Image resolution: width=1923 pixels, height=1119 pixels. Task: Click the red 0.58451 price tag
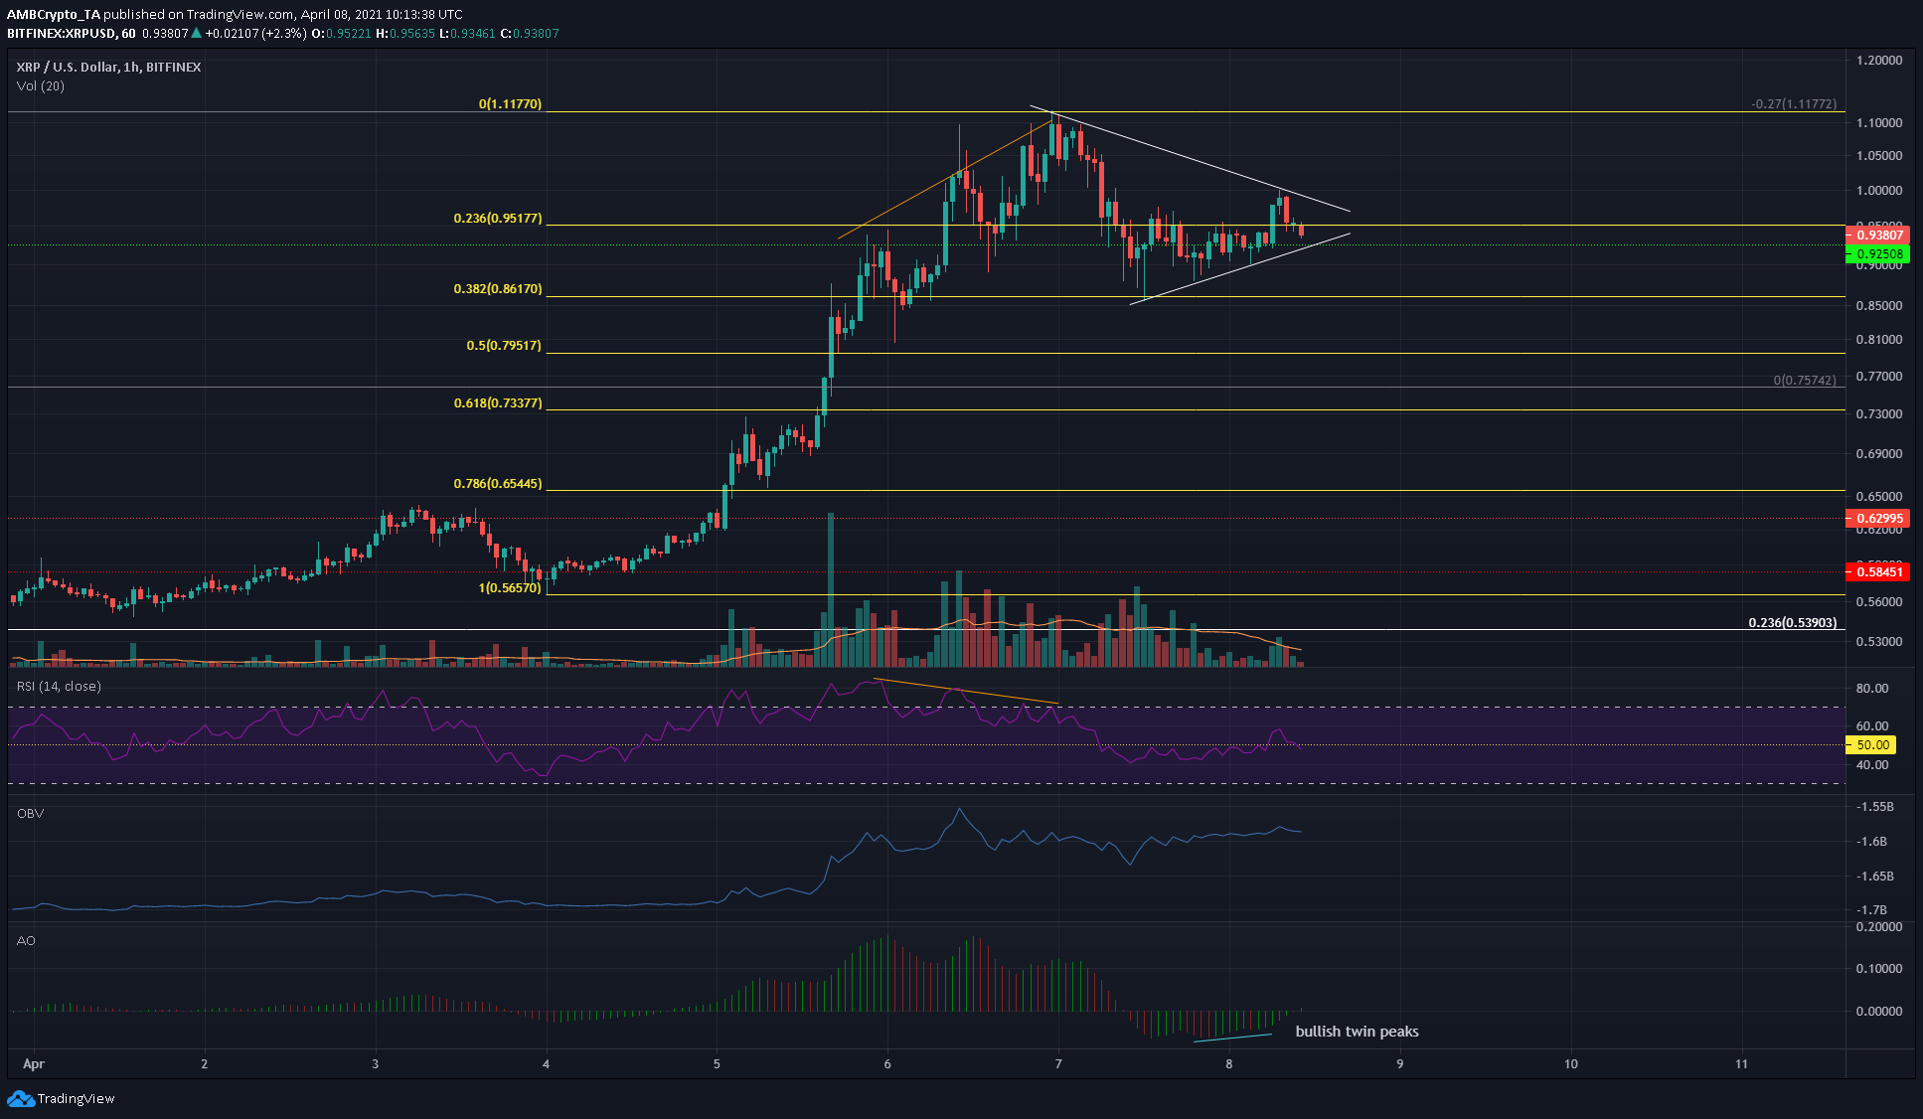(1877, 571)
